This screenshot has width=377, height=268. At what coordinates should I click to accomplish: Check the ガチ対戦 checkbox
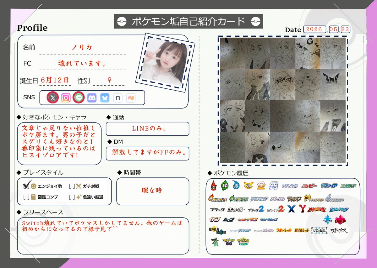tap(72, 186)
